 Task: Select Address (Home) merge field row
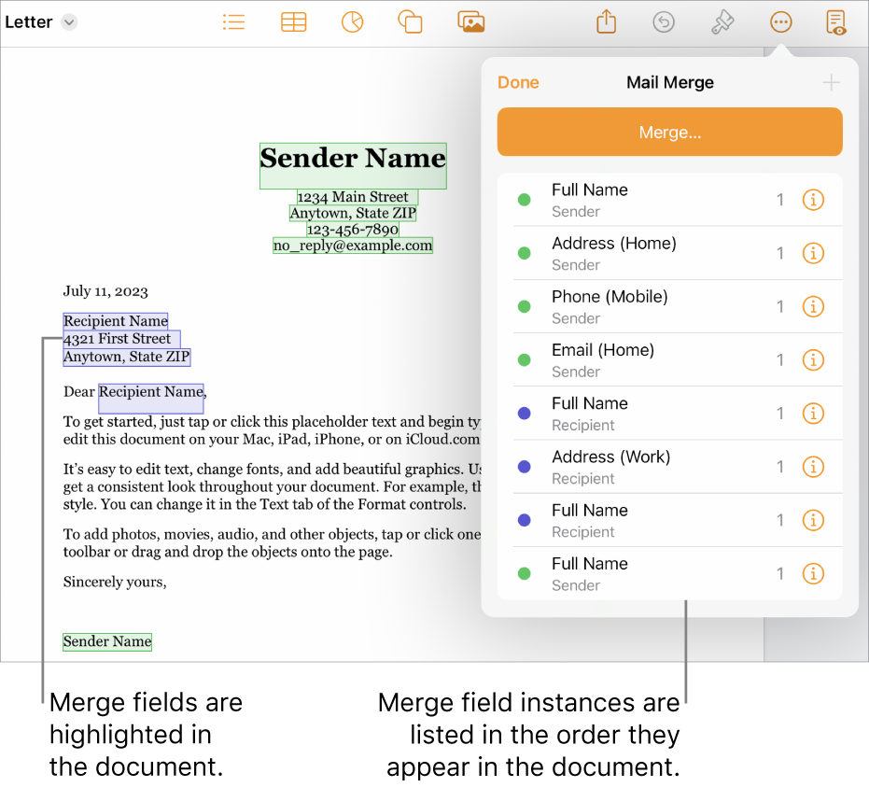tap(669, 253)
